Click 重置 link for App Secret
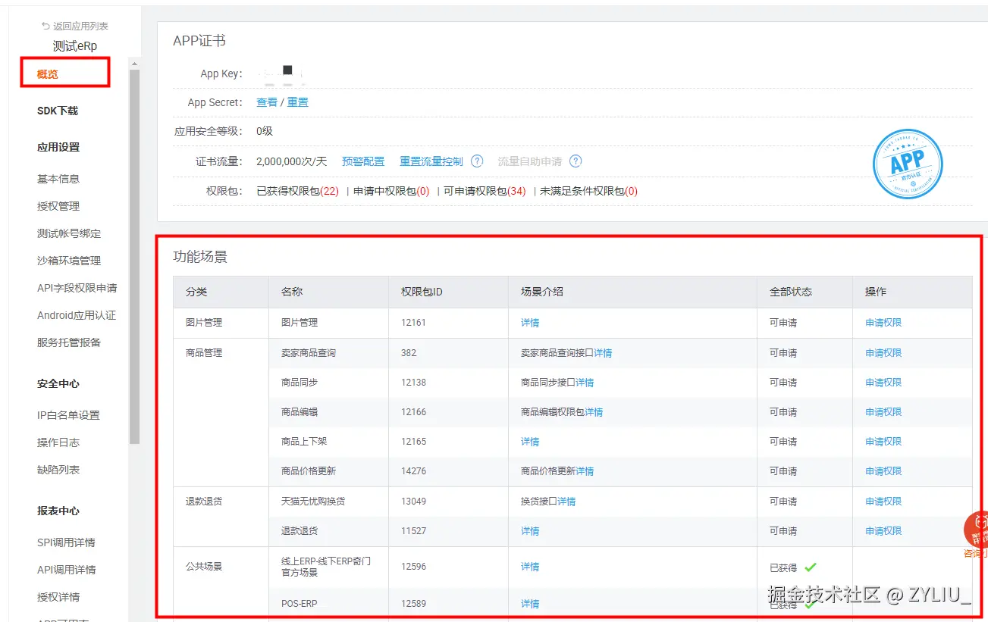Screen dimensions: 988x622 [x=297, y=102]
